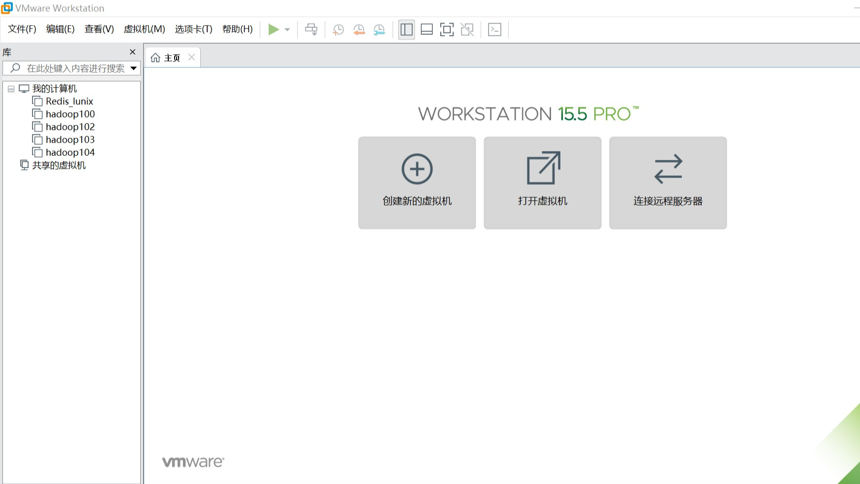
Task: Click 创建新的虚拟机 button
Action: click(x=417, y=182)
